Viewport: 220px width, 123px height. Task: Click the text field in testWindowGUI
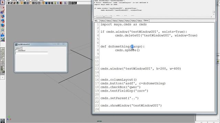click(32, 53)
